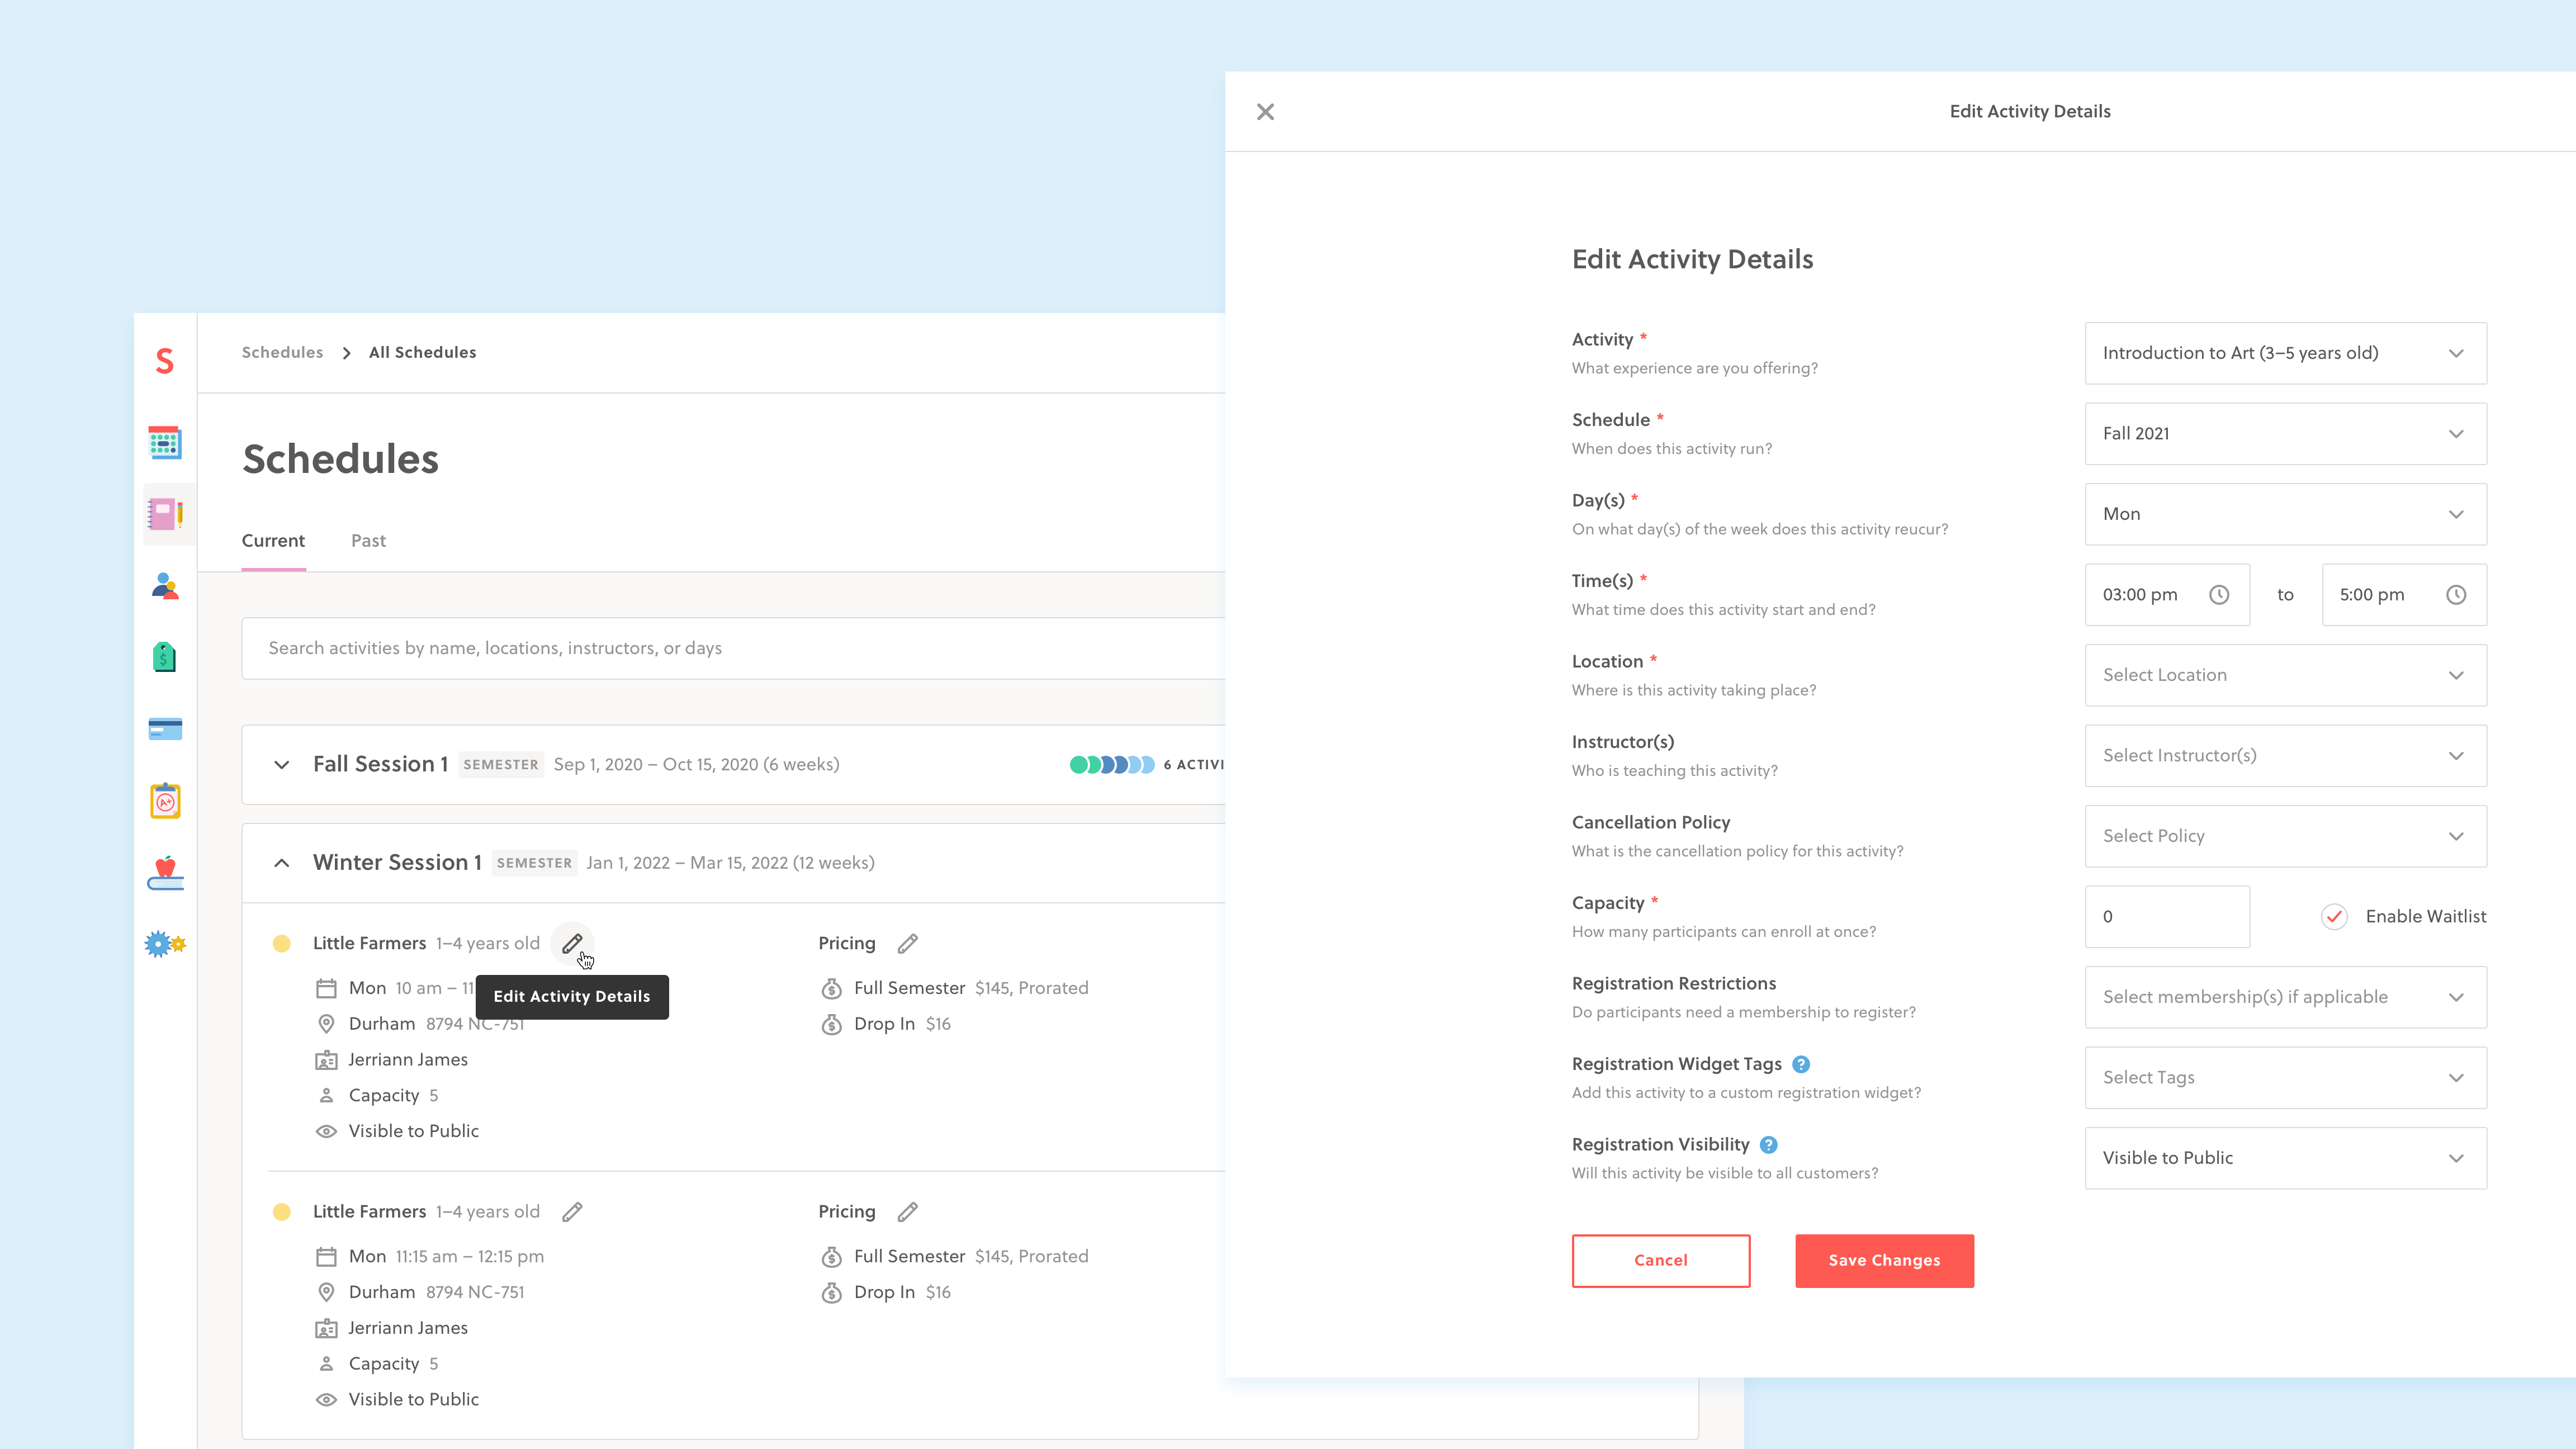Select the Current tab
This screenshot has height=1449, width=2576.
pyautogui.click(x=273, y=541)
